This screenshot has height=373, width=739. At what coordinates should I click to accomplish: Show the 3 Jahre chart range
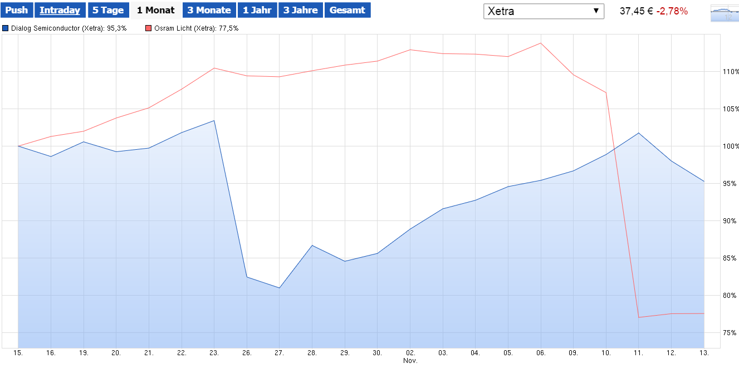pyautogui.click(x=301, y=10)
